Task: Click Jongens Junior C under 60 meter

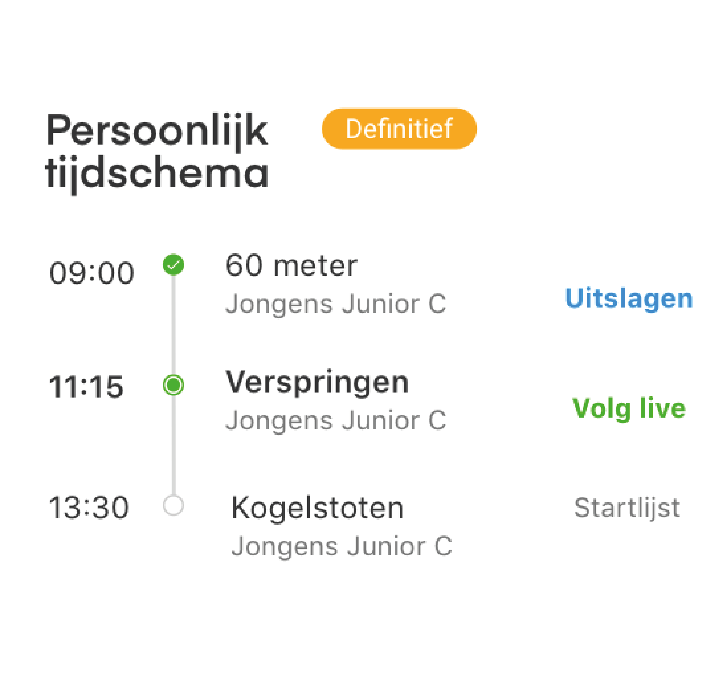Action: (x=335, y=304)
